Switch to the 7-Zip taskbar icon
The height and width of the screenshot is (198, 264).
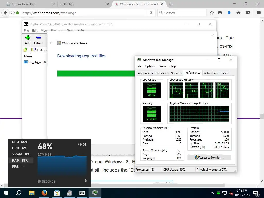82,193
